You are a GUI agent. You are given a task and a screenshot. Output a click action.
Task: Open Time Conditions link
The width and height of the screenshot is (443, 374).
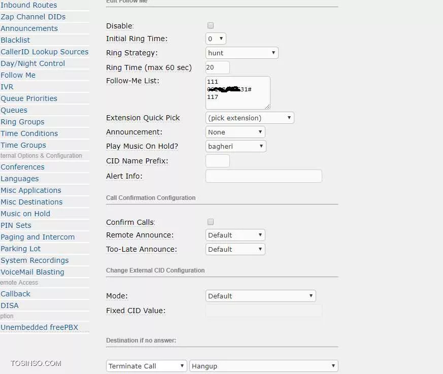point(29,133)
